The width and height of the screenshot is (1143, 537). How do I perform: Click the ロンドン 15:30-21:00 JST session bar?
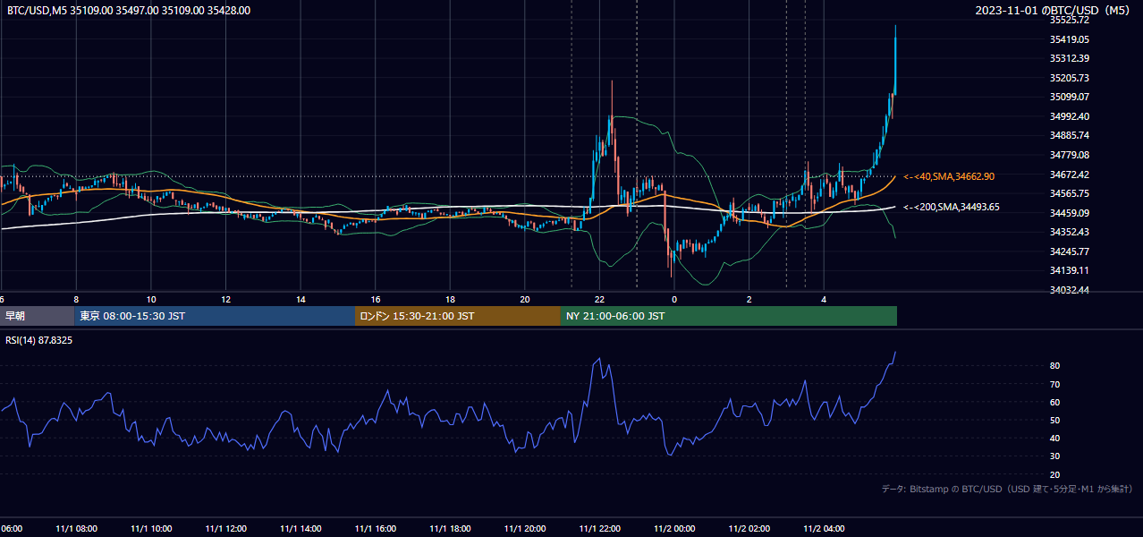458,316
